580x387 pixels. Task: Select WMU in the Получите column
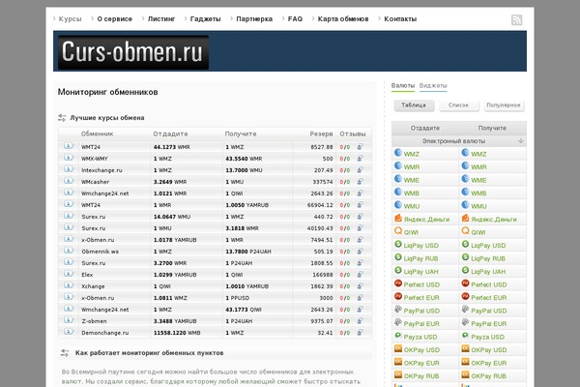478,206
